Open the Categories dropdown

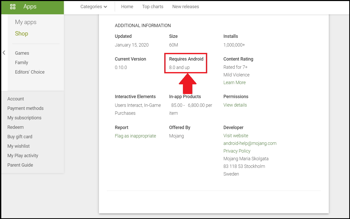tap(94, 7)
